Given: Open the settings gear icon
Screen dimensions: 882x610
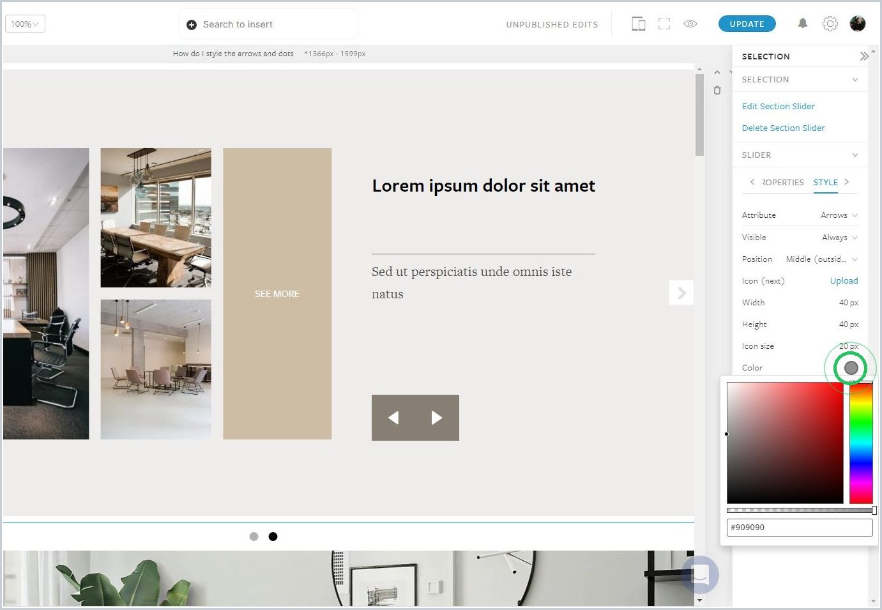Looking at the screenshot, I should click(x=830, y=24).
